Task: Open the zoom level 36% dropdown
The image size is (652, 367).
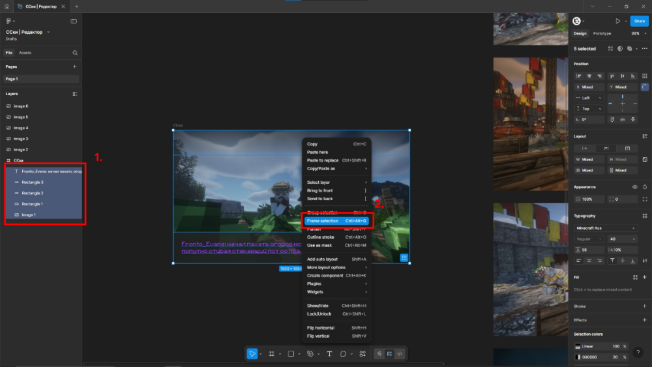Action: click(x=636, y=33)
